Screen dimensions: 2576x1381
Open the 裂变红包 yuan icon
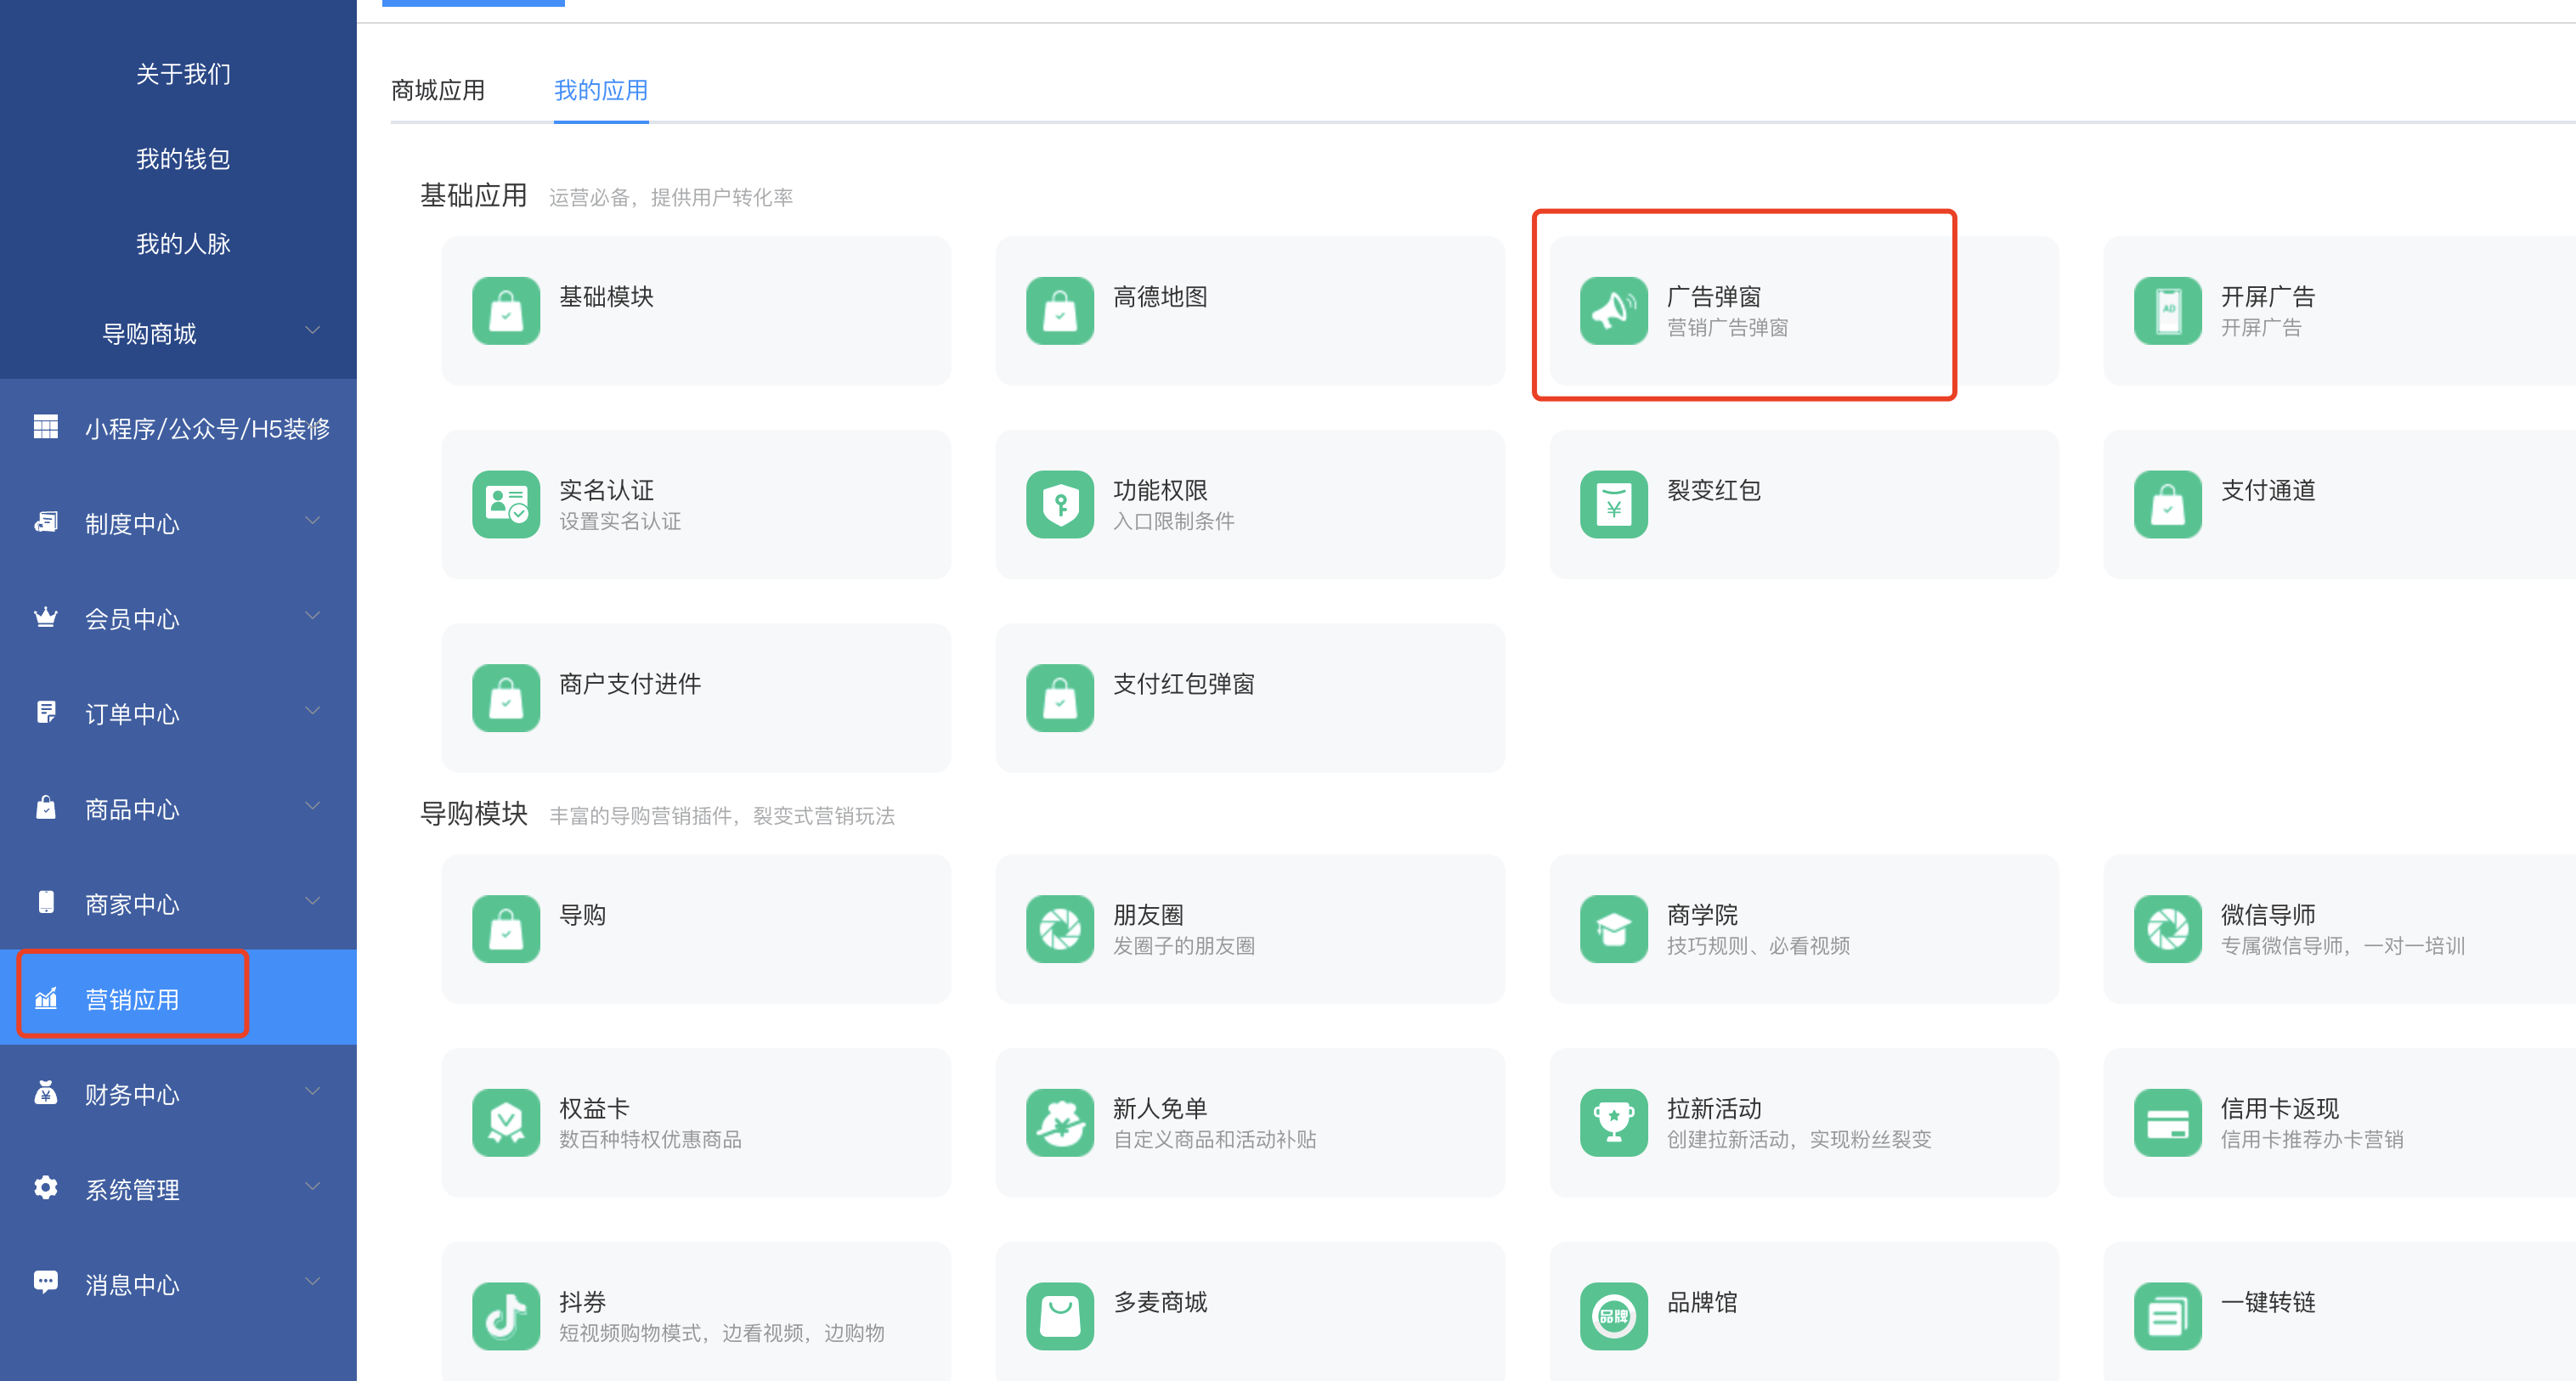pos(1614,505)
